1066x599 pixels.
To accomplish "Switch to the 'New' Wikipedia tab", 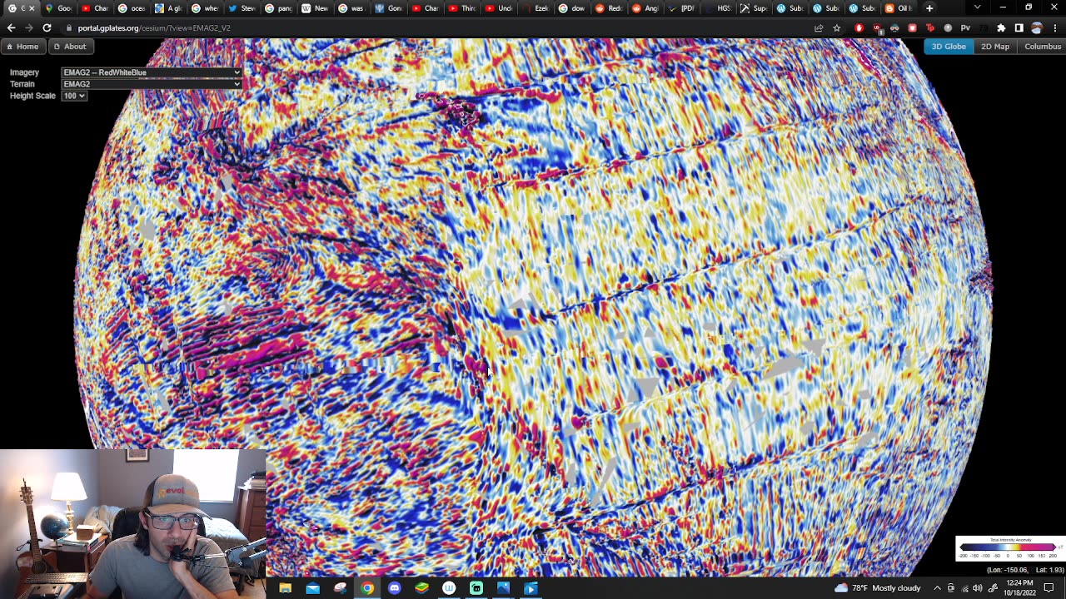I will [x=316, y=8].
